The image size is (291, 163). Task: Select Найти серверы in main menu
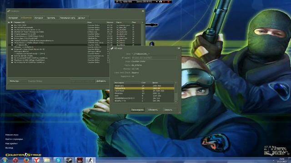click(14, 139)
